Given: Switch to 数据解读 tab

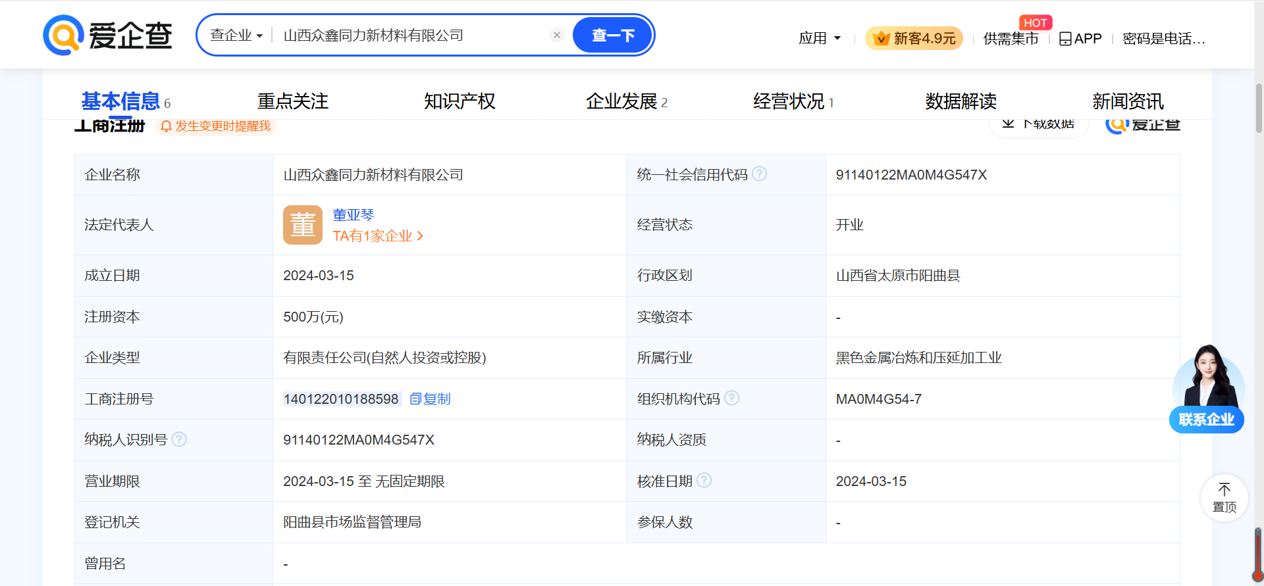Looking at the screenshot, I should (961, 101).
